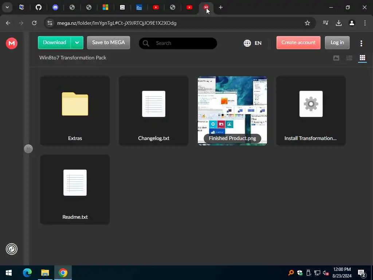The height and width of the screenshot is (280, 373).
Task: Focus the MEGA Search field
Action: (178, 43)
